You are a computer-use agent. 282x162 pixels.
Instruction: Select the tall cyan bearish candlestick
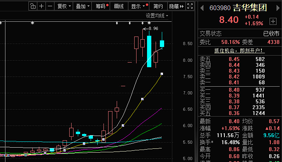(149, 51)
